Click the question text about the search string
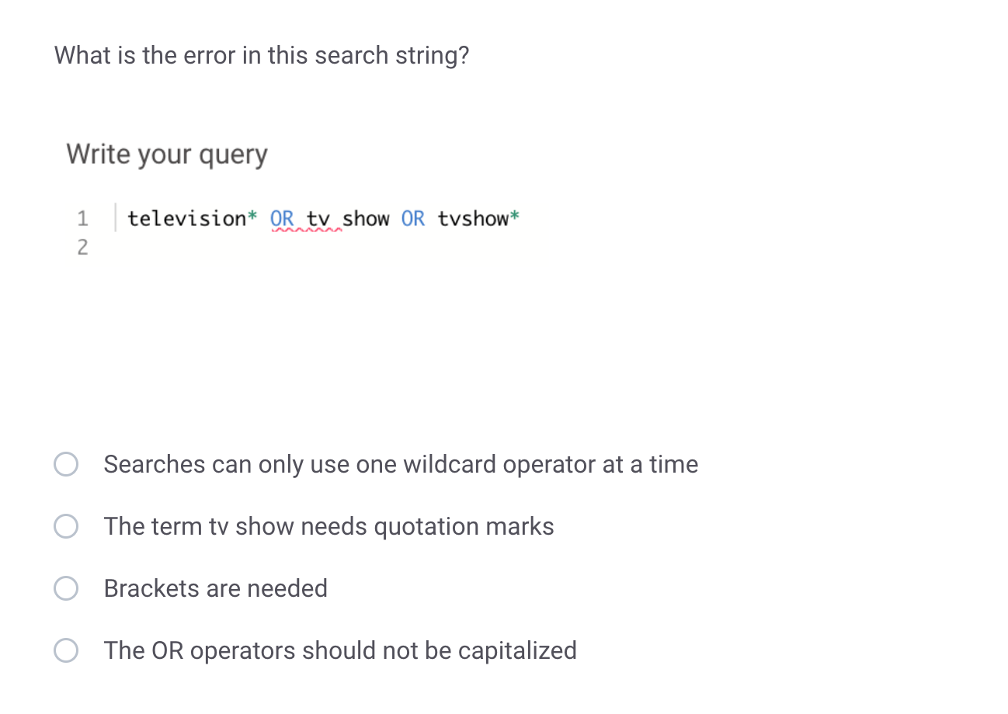This screenshot has width=1008, height=714. pyautogui.click(x=261, y=55)
